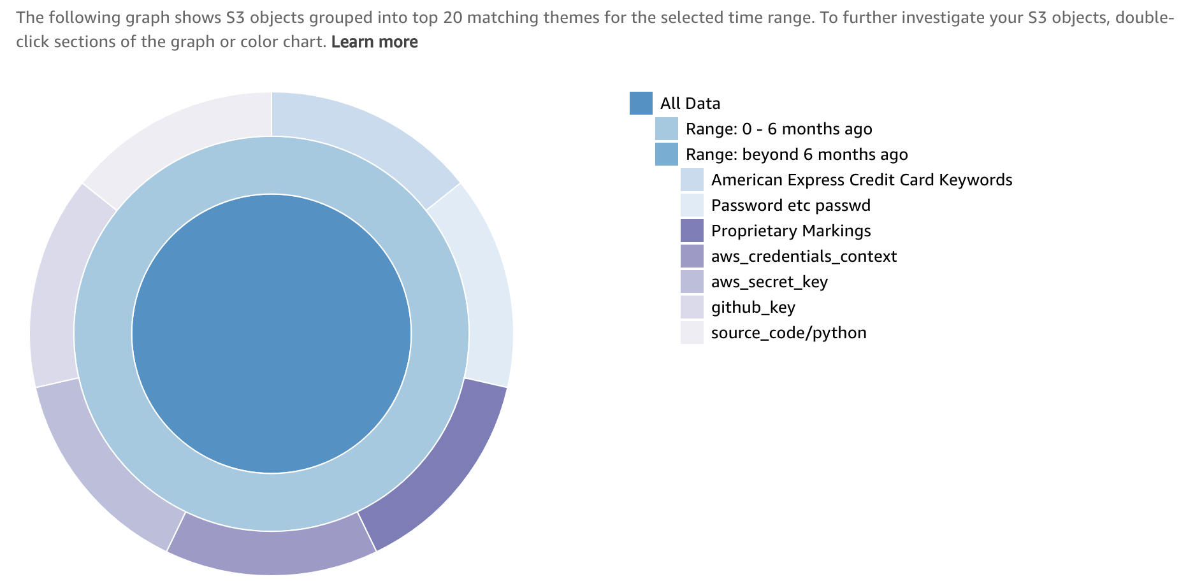Open the Learn more link

point(375,42)
